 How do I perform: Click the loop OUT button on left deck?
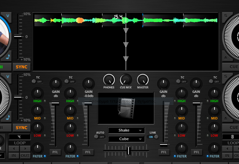(x=25, y=156)
